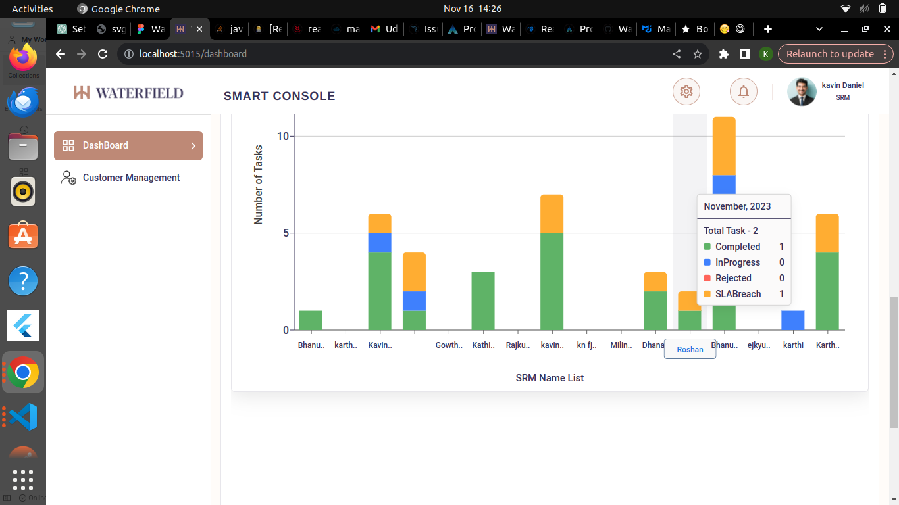899x505 pixels.
Task: Click the Customer Management person icon
Action: point(68,178)
